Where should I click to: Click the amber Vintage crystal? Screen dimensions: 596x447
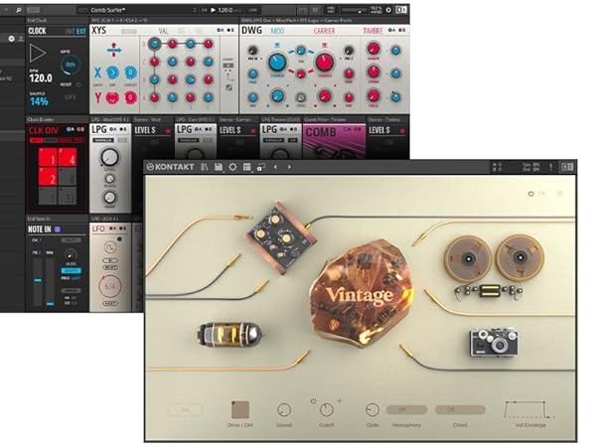[x=361, y=293]
